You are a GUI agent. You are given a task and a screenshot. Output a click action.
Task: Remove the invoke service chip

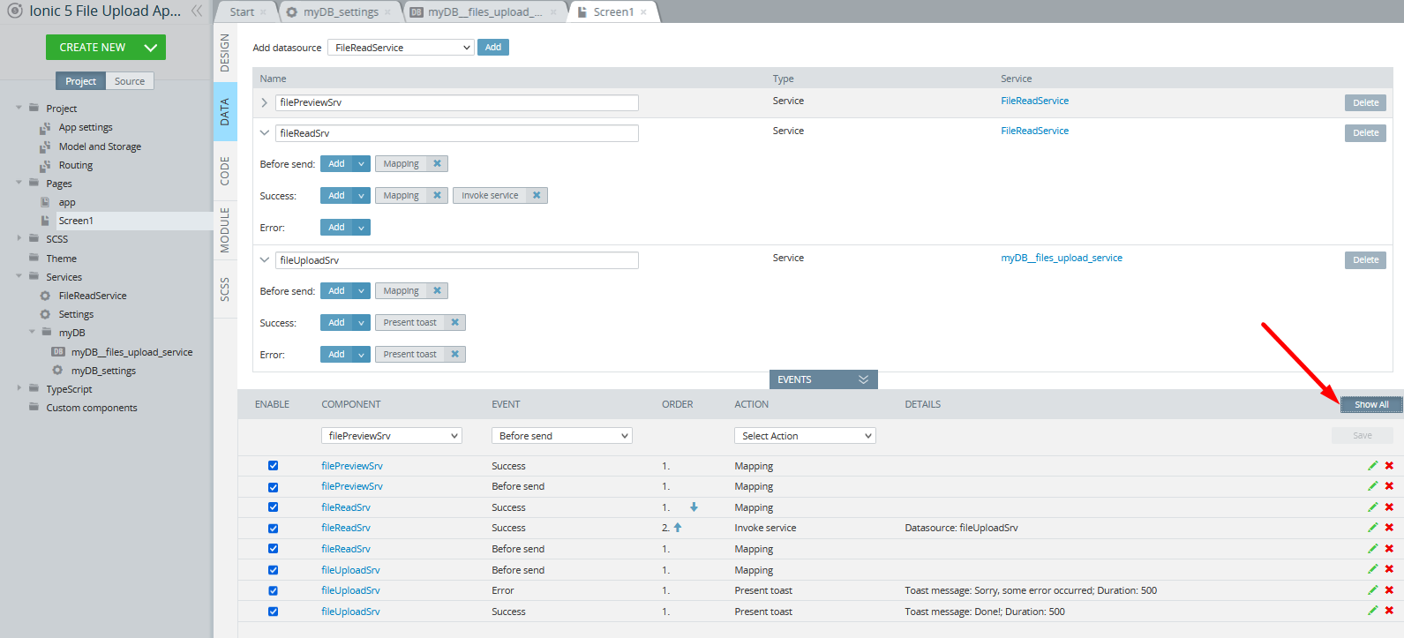(x=537, y=195)
